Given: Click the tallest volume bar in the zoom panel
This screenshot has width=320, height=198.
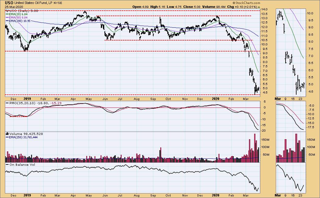Looking at the screenshot, I should click(x=296, y=148).
